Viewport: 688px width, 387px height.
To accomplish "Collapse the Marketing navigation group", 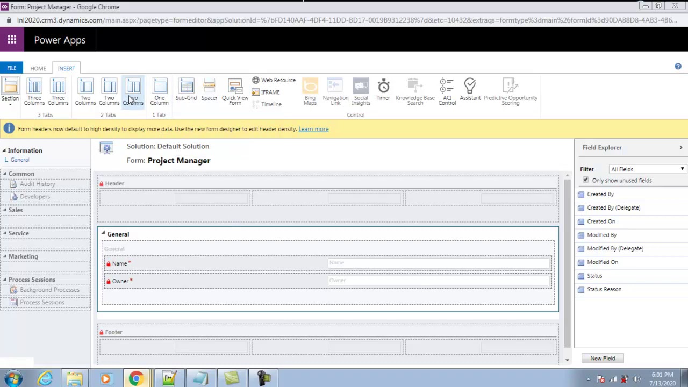I will pyautogui.click(x=4, y=256).
